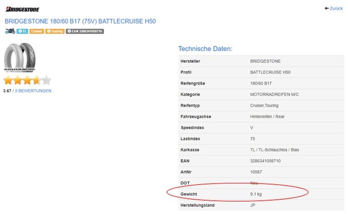Image resolution: width=348 pixels, height=214 pixels.
Task: Select the Herstellungsland label
Action: (198, 206)
